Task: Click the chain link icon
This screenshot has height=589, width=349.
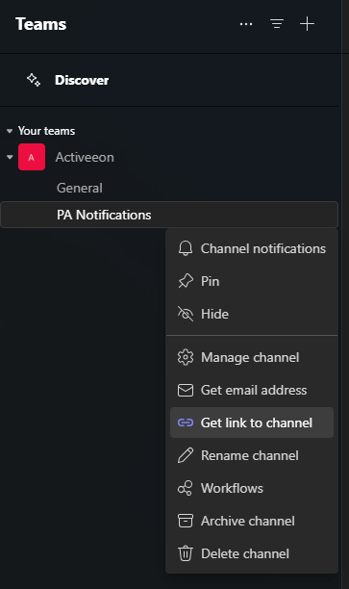Action: point(186,423)
